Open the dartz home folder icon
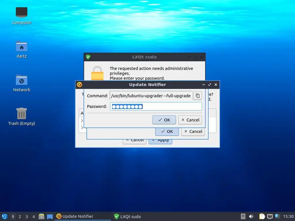The image size is (295, 221). (22, 49)
